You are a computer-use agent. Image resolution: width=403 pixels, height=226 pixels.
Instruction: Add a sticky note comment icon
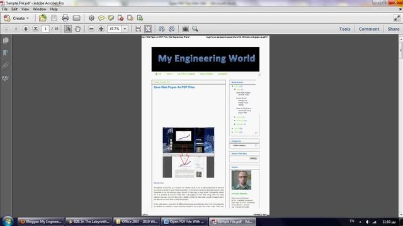101,18
